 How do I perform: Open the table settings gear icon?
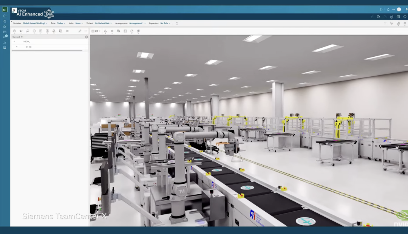pos(87,37)
